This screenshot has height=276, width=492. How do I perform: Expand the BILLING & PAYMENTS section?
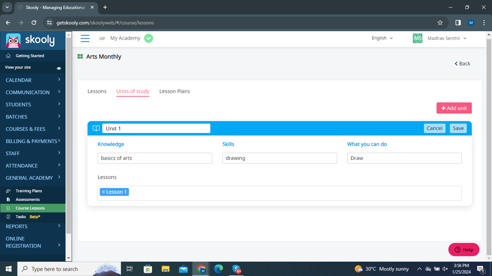33,141
